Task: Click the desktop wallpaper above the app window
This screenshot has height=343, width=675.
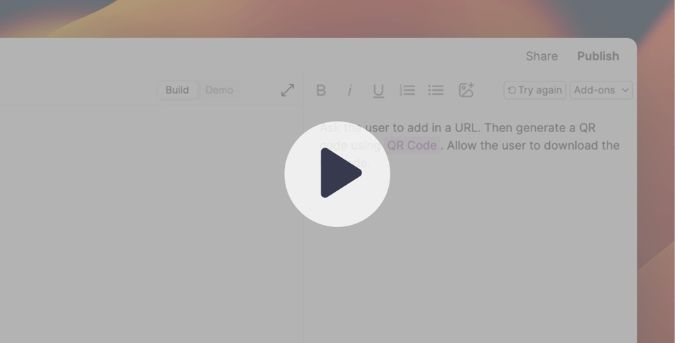Action: pyautogui.click(x=337, y=18)
